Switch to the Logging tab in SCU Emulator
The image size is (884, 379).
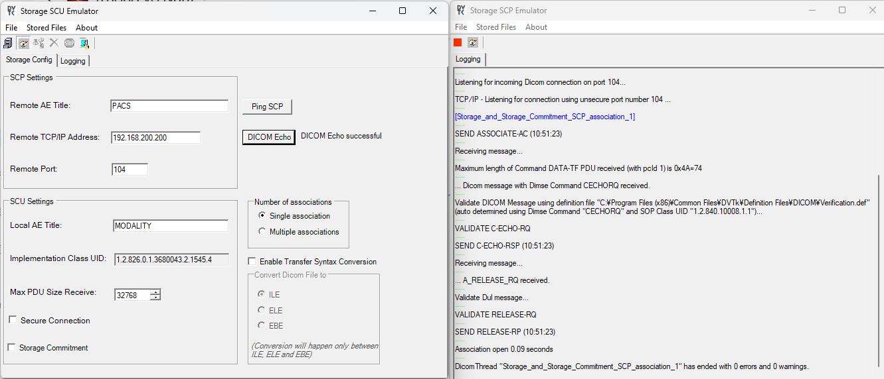(x=73, y=61)
